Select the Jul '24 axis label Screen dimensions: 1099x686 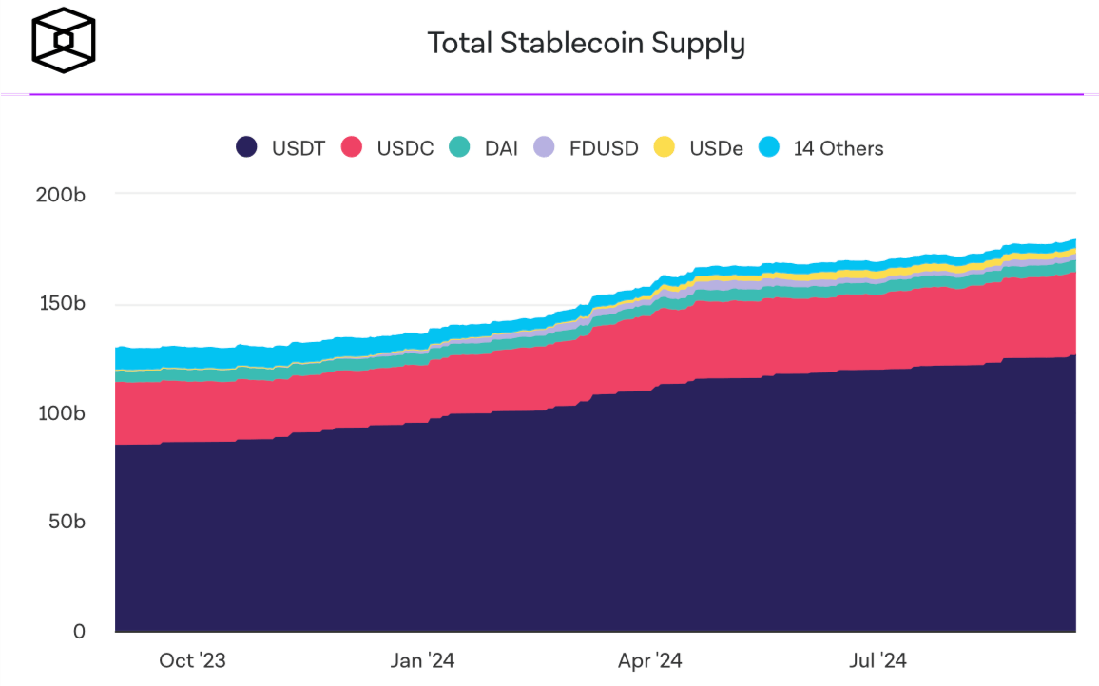point(878,660)
